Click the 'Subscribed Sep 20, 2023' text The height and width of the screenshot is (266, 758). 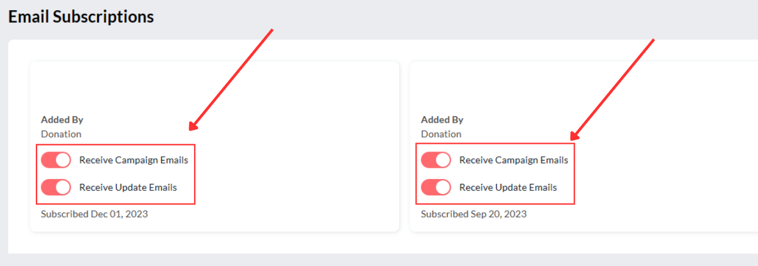pyautogui.click(x=473, y=214)
